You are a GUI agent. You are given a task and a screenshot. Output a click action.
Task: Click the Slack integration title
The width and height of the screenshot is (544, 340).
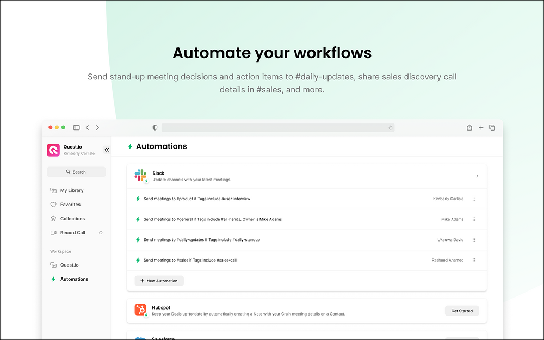(x=158, y=173)
